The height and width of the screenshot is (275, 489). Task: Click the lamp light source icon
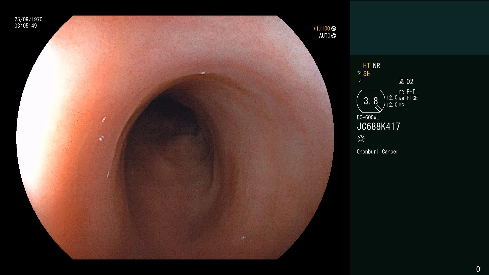(x=361, y=139)
